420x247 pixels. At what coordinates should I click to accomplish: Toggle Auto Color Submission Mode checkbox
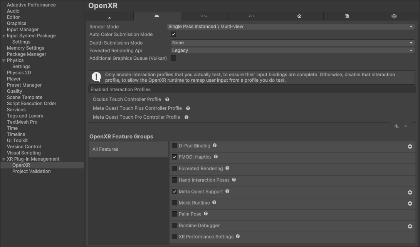(x=173, y=34)
